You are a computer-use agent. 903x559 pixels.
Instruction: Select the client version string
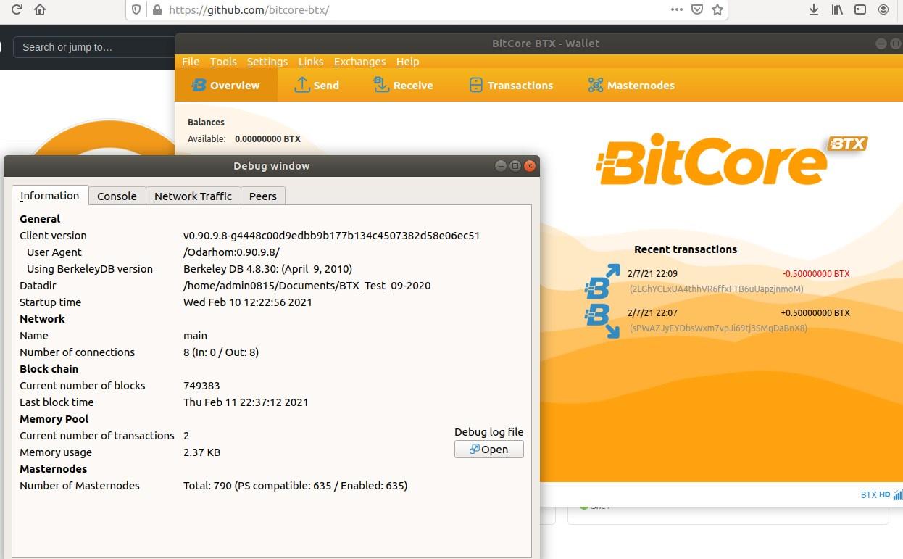pos(332,236)
